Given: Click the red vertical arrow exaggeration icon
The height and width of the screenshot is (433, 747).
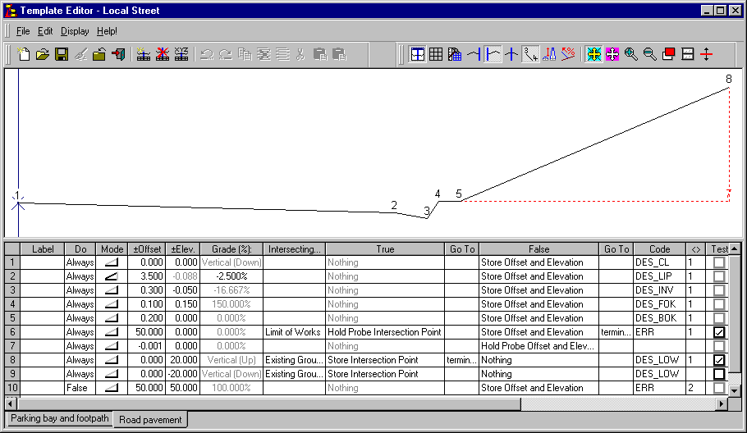Looking at the screenshot, I should (x=549, y=54).
